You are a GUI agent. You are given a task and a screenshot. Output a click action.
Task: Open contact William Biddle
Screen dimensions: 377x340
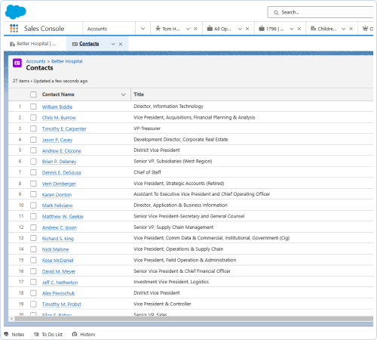[x=57, y=107]
